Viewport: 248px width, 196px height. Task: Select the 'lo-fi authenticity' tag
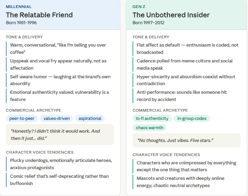[x=152, y=119]
